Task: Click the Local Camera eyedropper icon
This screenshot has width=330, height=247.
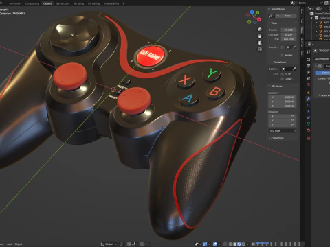Action: [294, 47]
